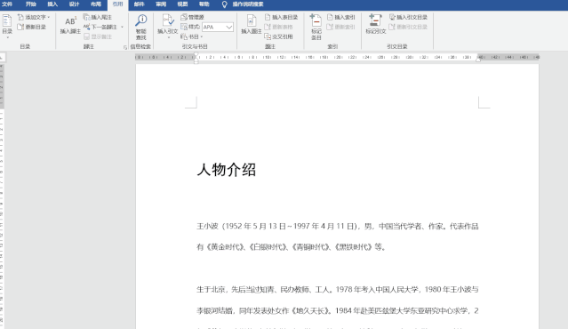Switch to the 视图 (View) tab
This screenshot has width=568, height=329.
pyautogui.click(x=182, y=4)
